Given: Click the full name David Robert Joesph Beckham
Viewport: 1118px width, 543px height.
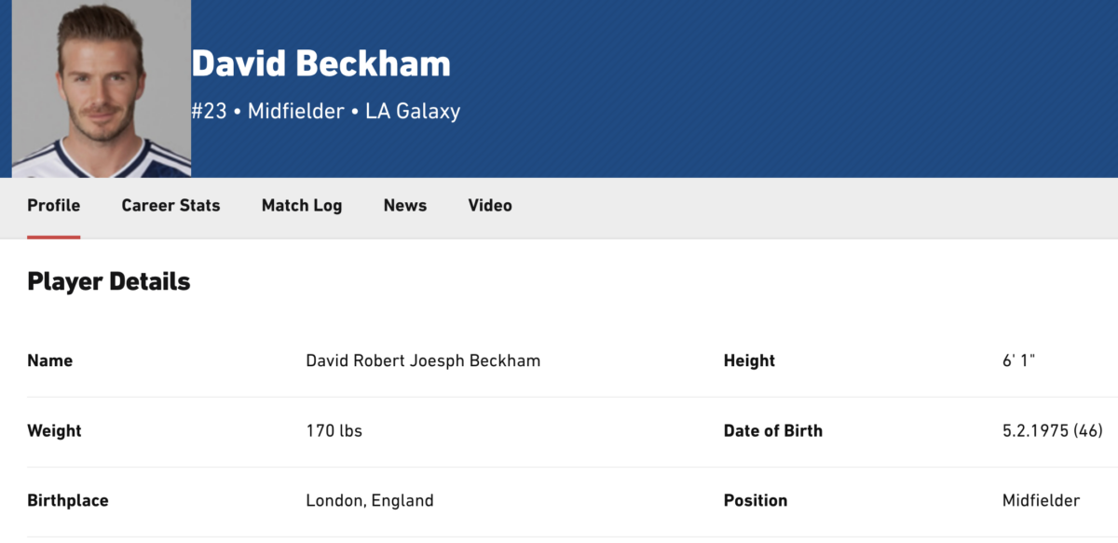Looking at the screenshot, I should [423, 360].
